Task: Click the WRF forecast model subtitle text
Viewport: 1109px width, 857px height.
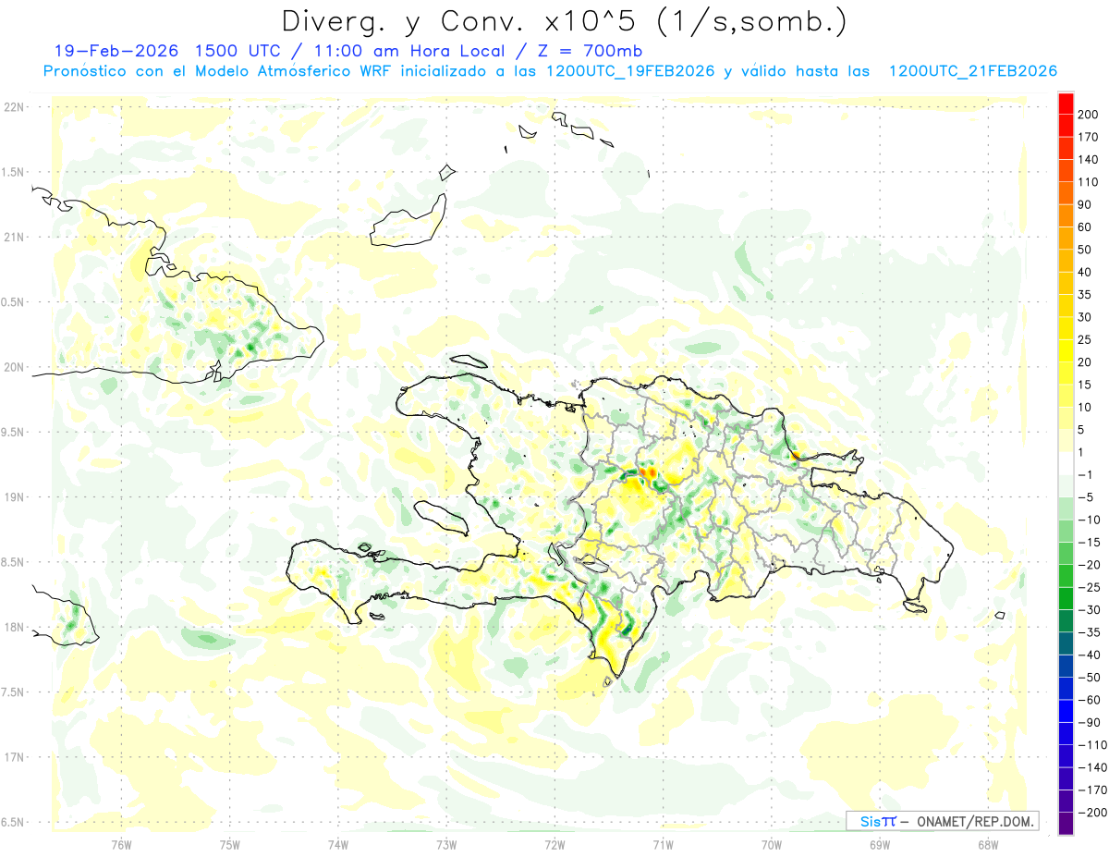Action: (550, 71)
